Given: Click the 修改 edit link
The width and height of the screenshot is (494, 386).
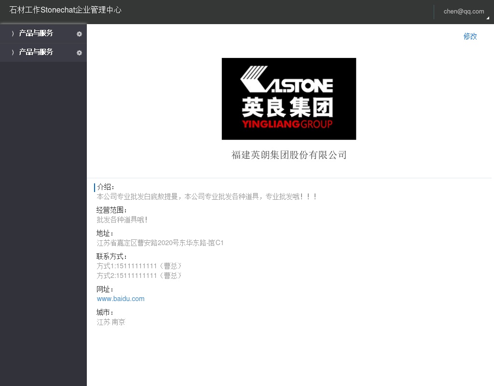Looking at the screenshot, I should coord(470,36).
